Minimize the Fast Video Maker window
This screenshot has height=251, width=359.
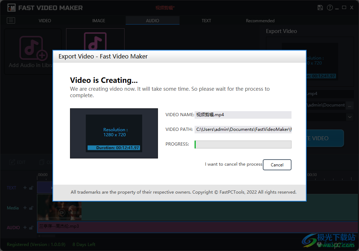point(337,8)
